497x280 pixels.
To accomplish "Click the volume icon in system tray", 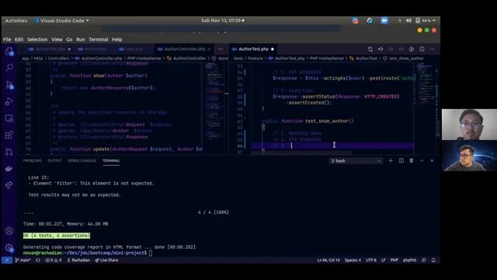I will (x=409, y=21).
